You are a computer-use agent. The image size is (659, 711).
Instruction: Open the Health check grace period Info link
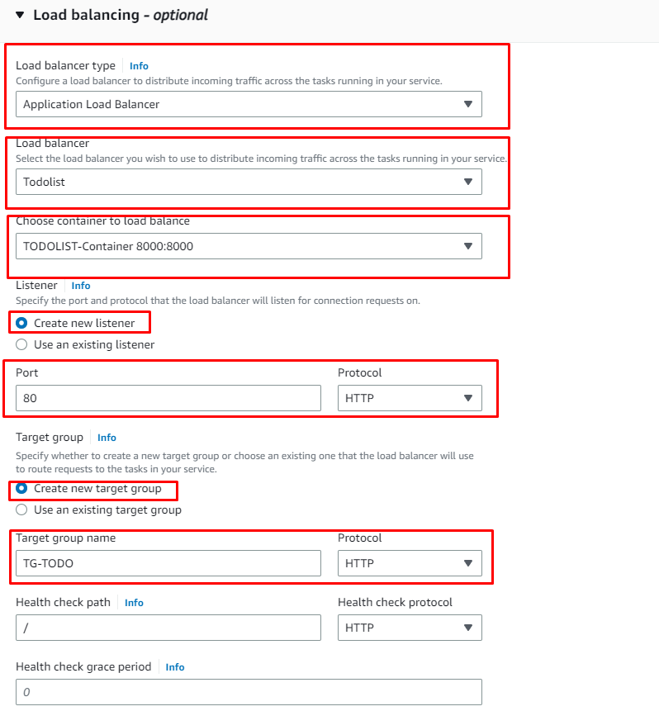174,666
